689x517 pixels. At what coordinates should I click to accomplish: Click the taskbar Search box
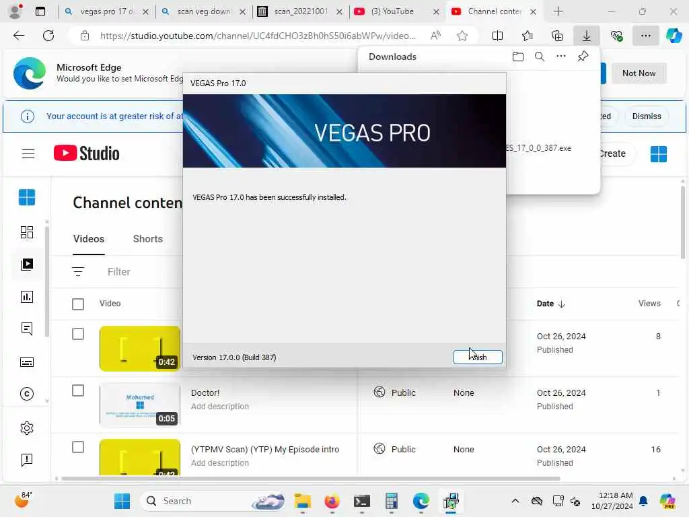[x=213, y=501]
